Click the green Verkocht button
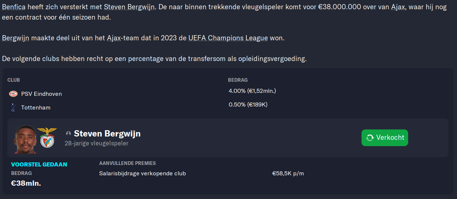The height and width of the screenshot is (199, 457). (385, 138)
